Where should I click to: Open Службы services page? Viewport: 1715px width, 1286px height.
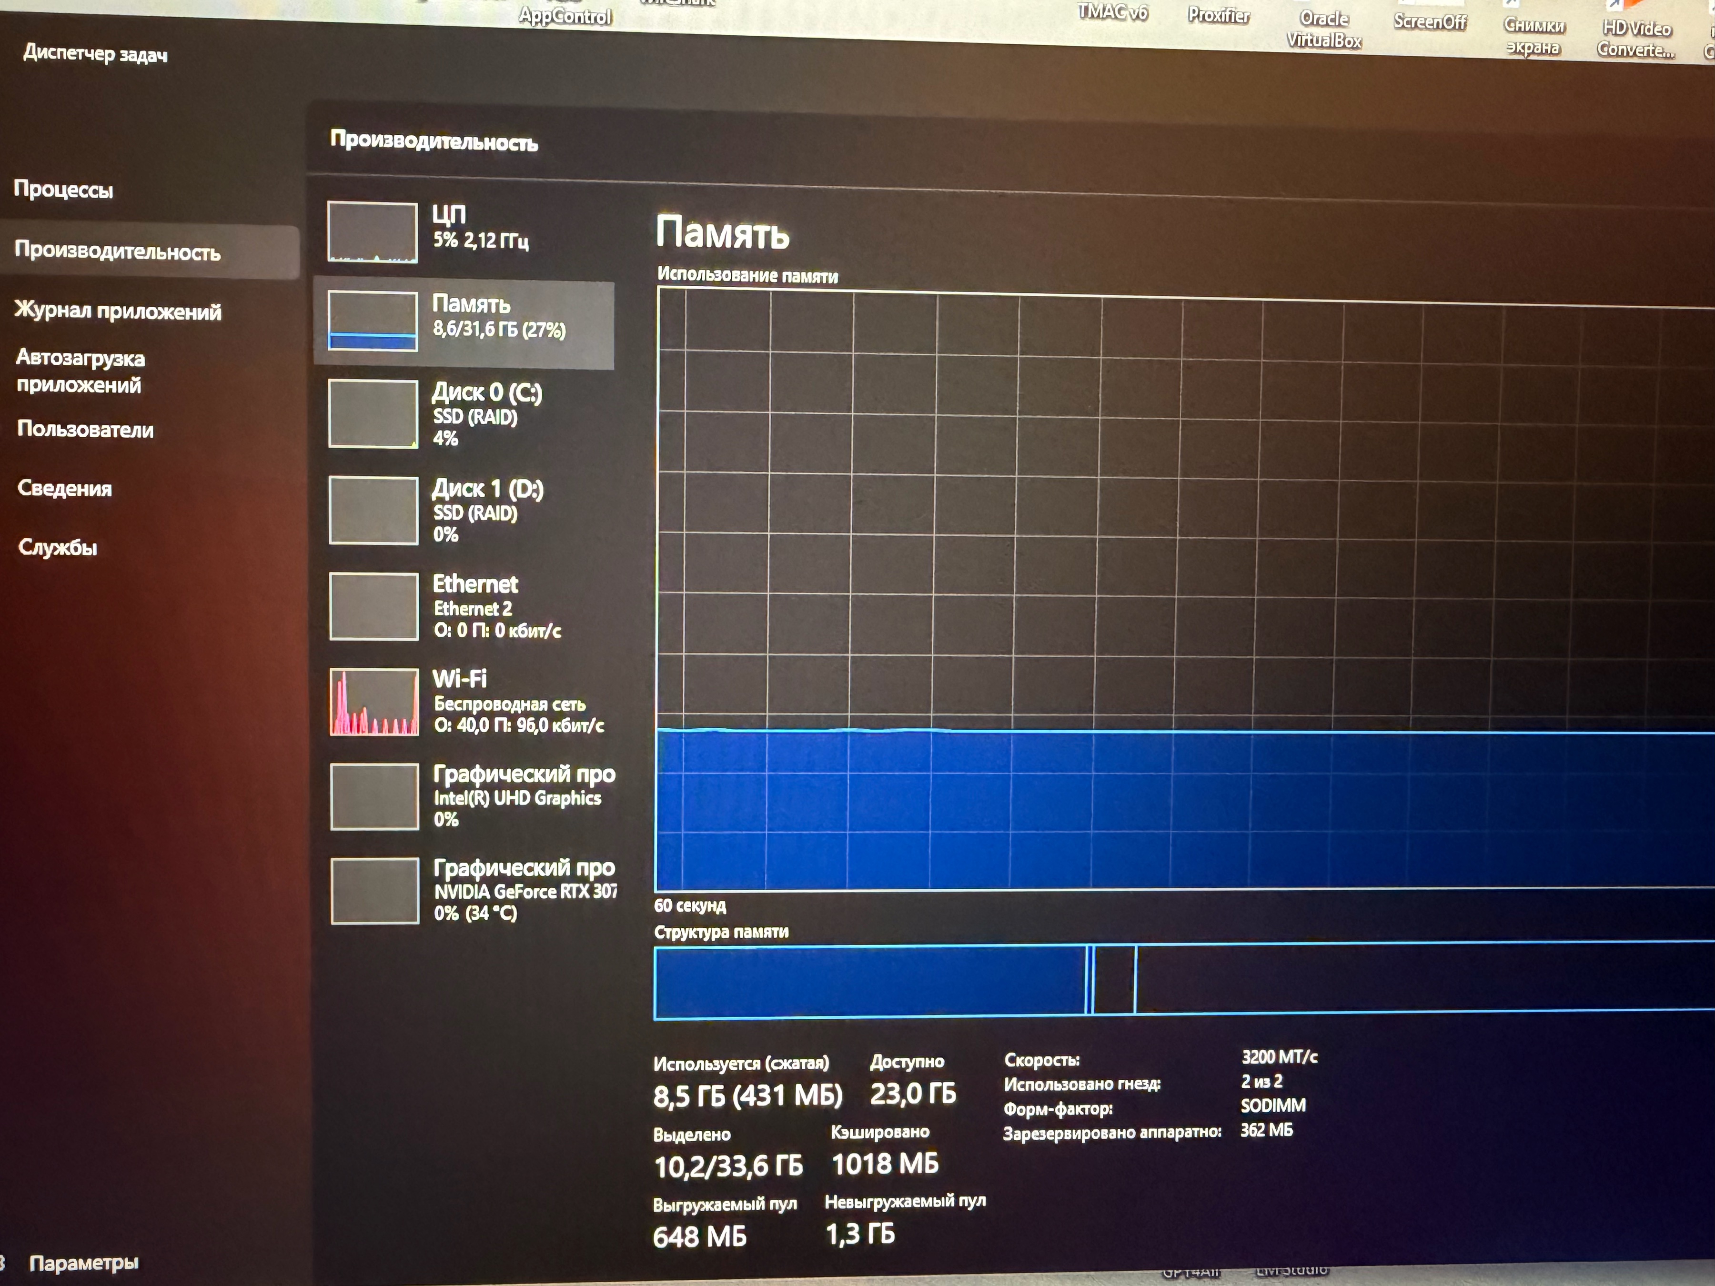click(58, 547)
